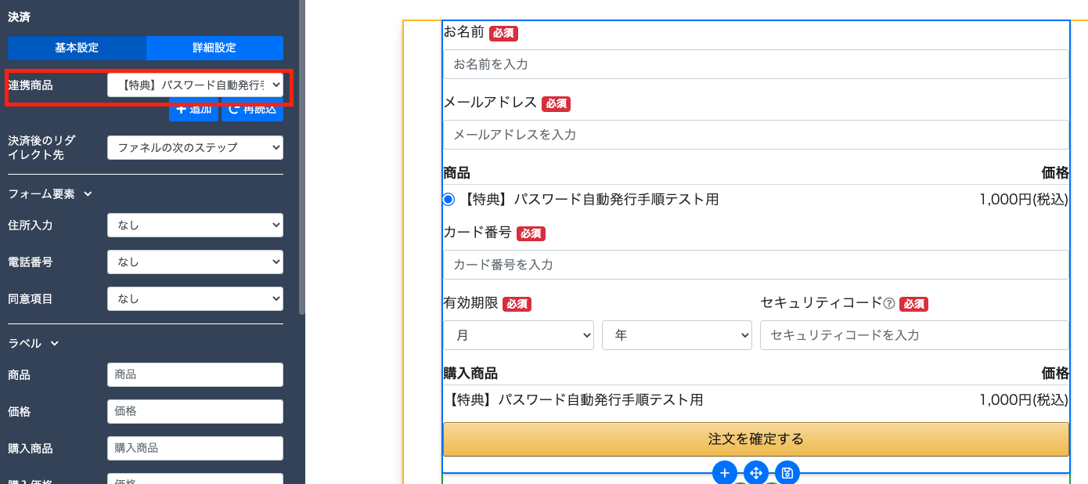Click the save floppy disk icon
This screenshot has width=1088, height=484.
[x=787, y=473]
